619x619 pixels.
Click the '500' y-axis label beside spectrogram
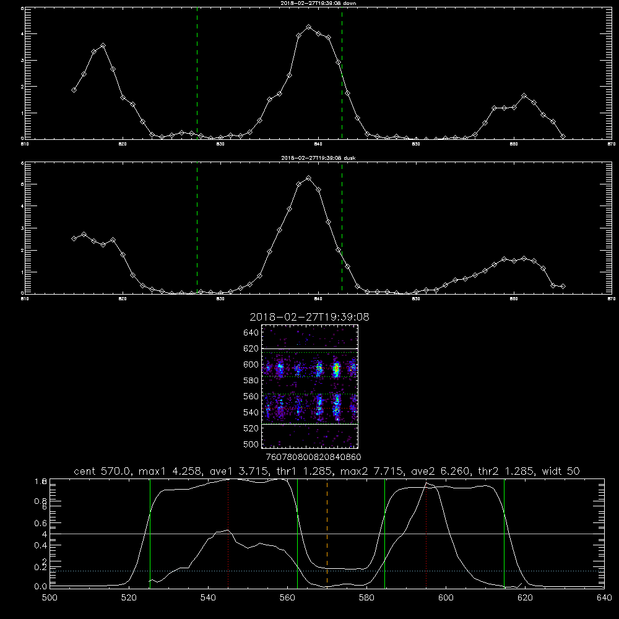coord(251,444)
